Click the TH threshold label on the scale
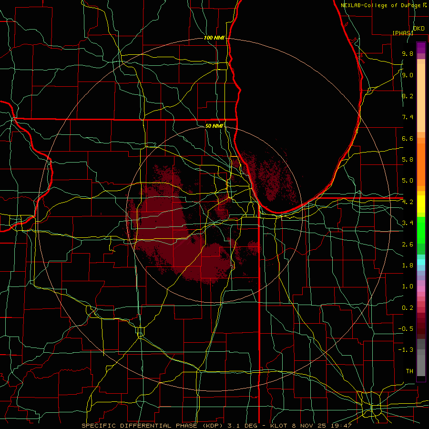This screenshot has height=429, width=429. [409, 371]
